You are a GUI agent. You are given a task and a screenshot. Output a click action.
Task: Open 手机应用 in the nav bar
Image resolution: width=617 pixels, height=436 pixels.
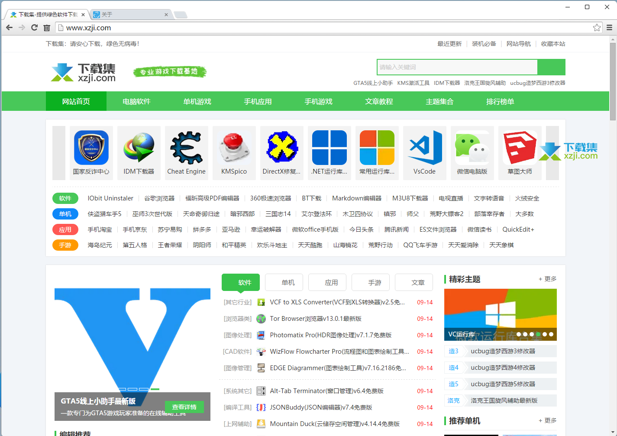pyautogui.click(x=258, y=101)
